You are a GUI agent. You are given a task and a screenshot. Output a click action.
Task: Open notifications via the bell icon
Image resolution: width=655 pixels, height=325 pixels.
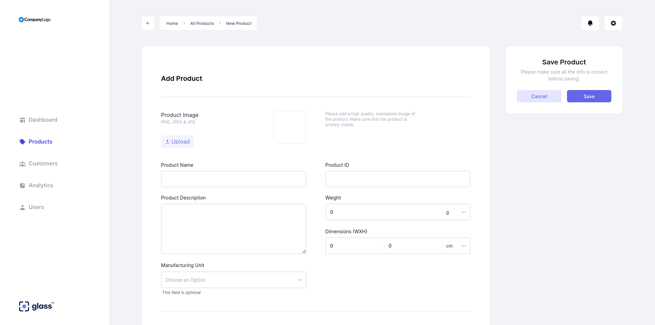tap(590, 23)
